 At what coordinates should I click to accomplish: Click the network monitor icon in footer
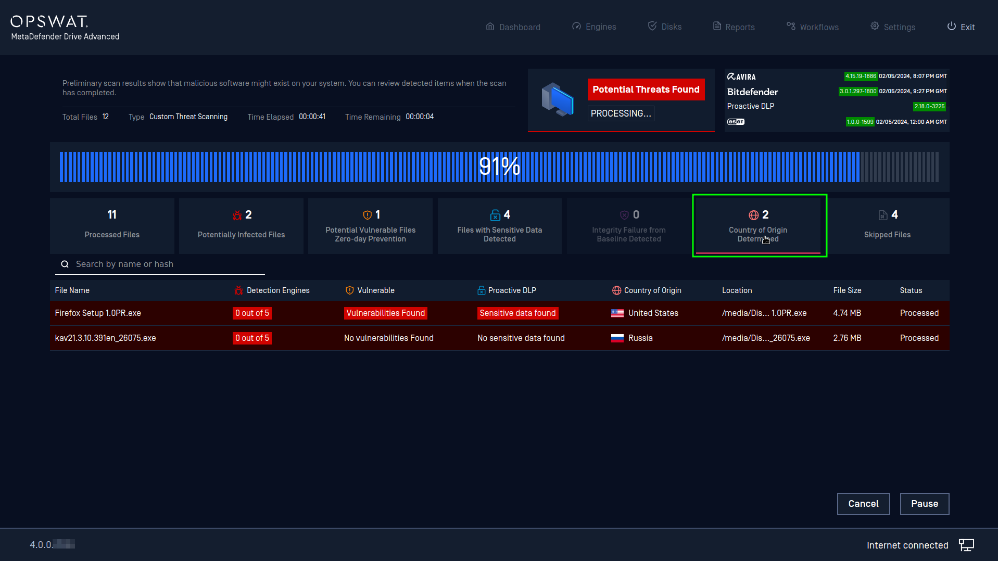pos(966,545)
